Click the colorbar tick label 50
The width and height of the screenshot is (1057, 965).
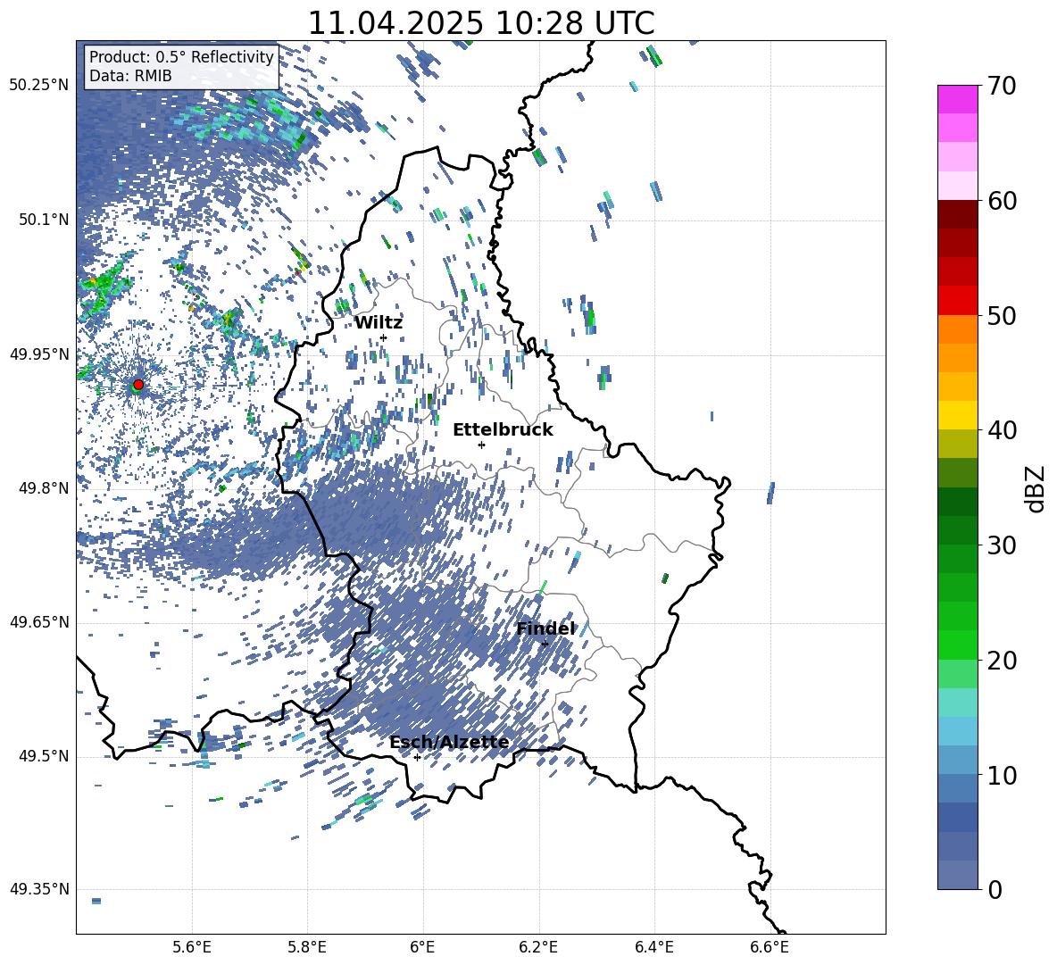click(1003, 316)
